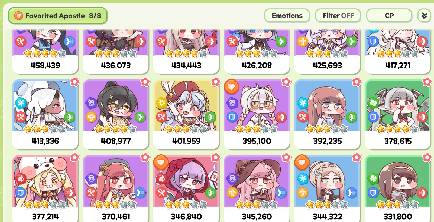Viewport: 434px width, 222px height.
Task: Toggle the Favorited Apostle 8/8 filter
Action: click(57, 16)
